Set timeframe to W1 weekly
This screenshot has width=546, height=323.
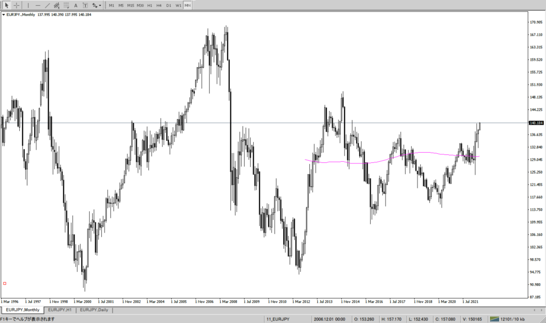(178, 5)
